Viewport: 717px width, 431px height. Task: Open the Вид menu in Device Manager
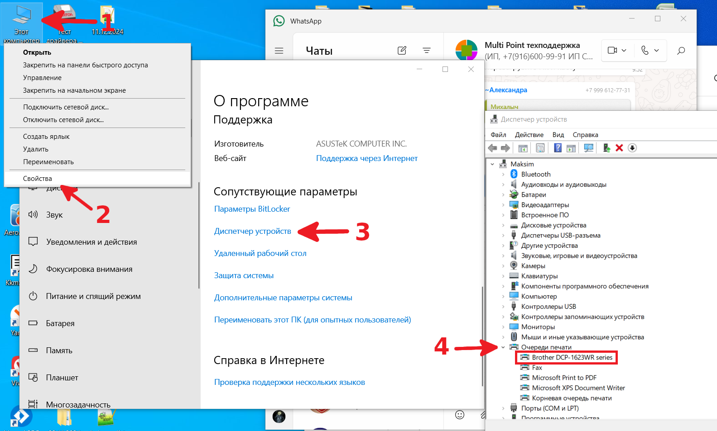coord(558,135)
